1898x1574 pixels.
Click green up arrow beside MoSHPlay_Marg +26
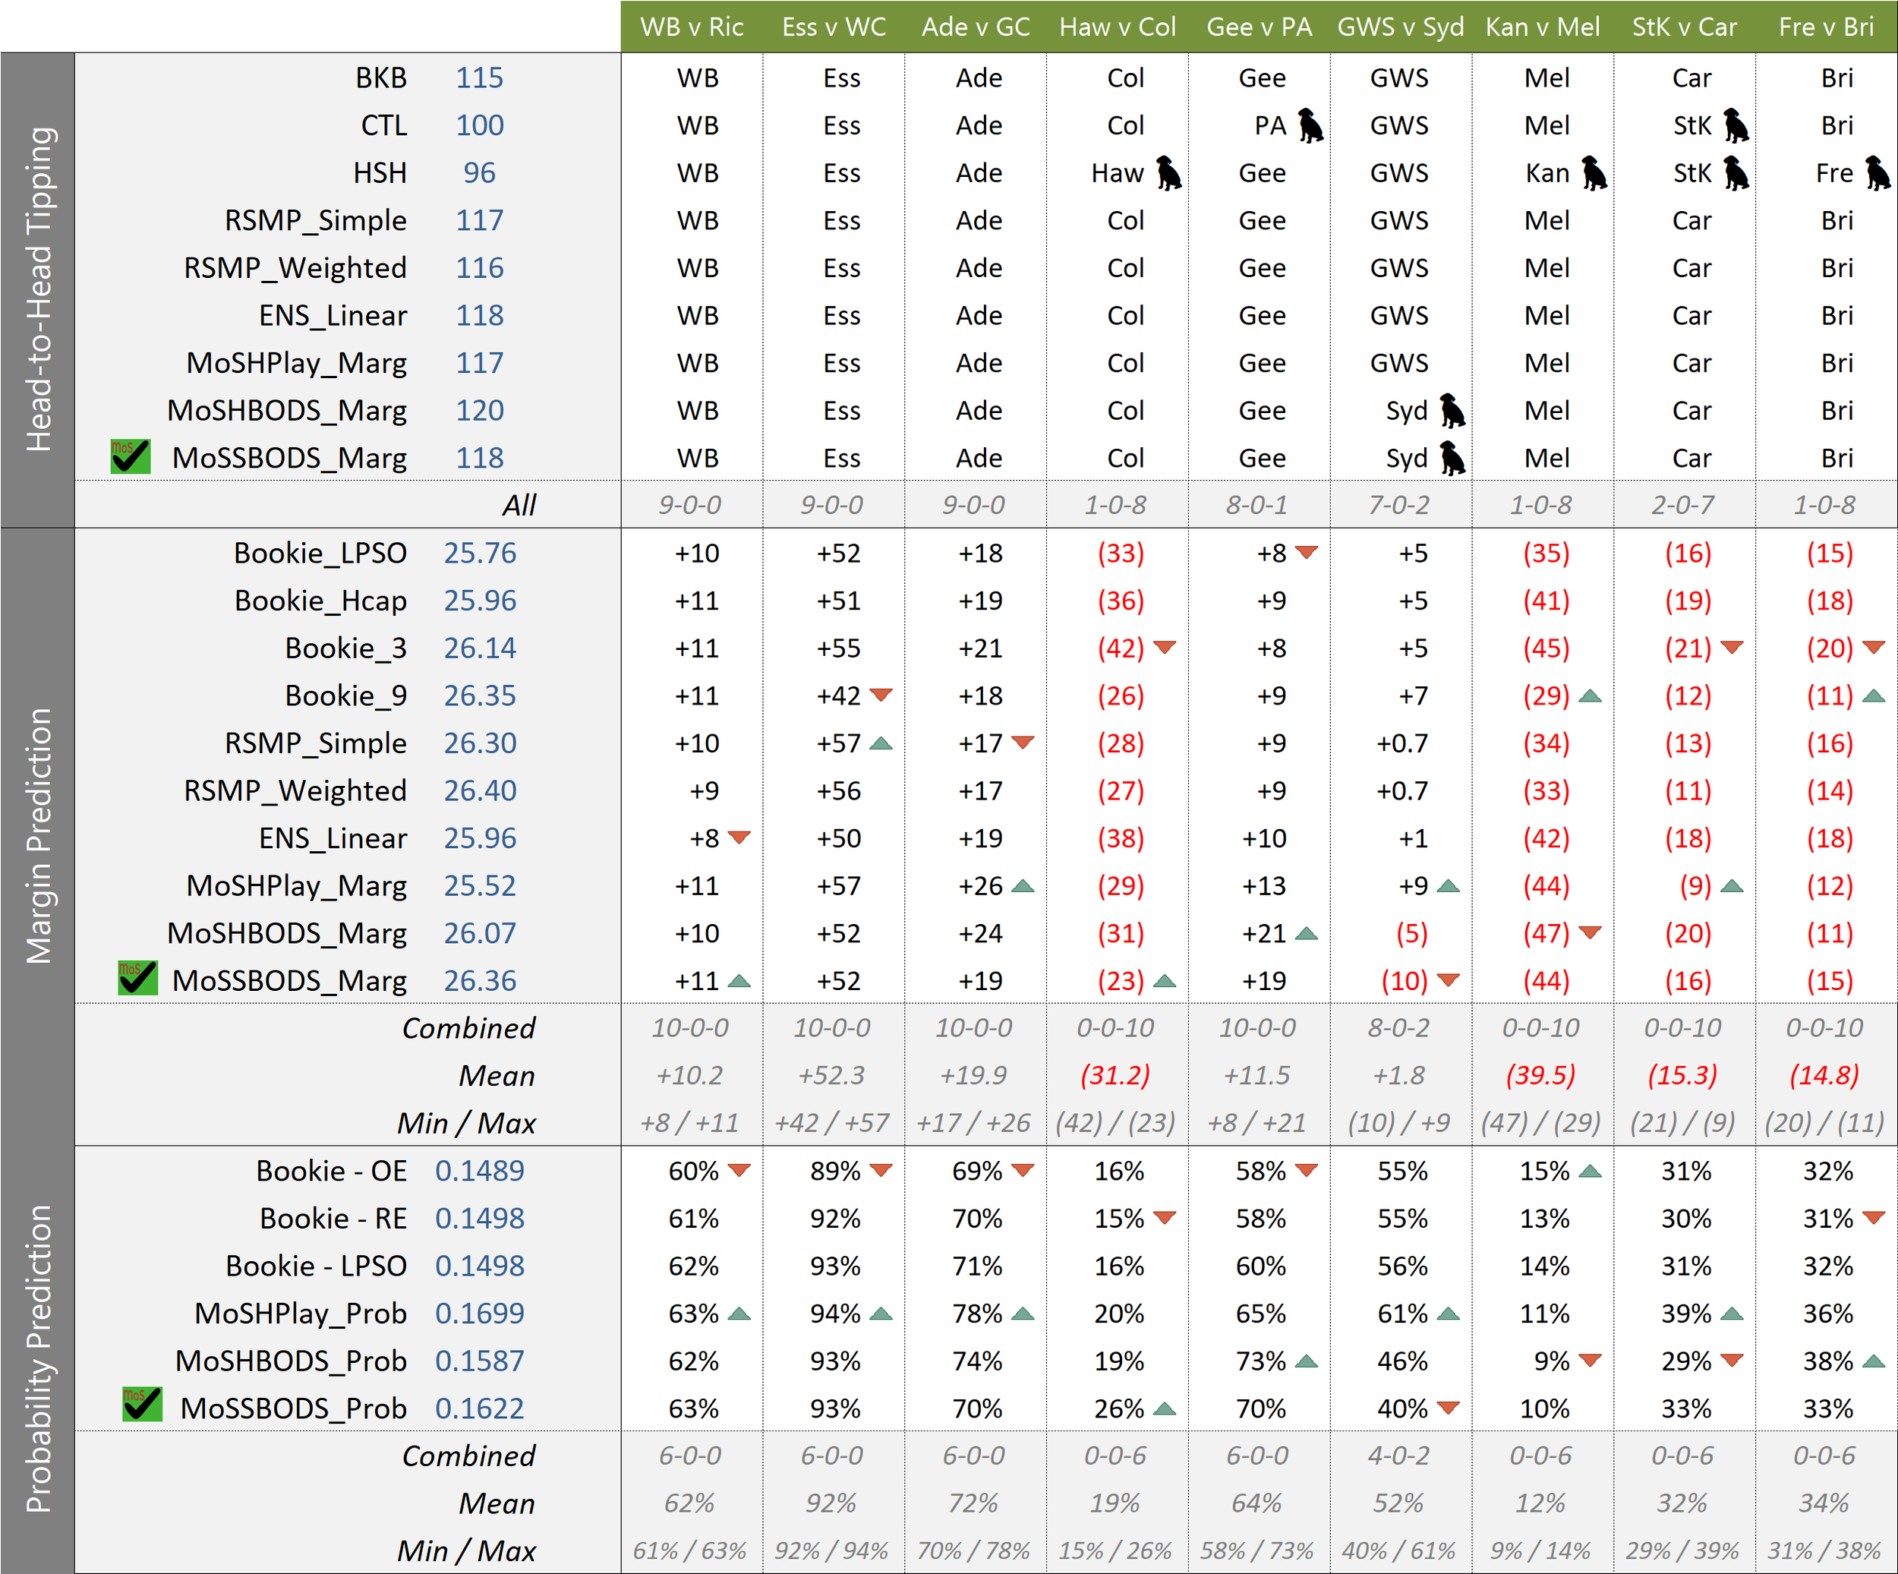(1022, 886)
